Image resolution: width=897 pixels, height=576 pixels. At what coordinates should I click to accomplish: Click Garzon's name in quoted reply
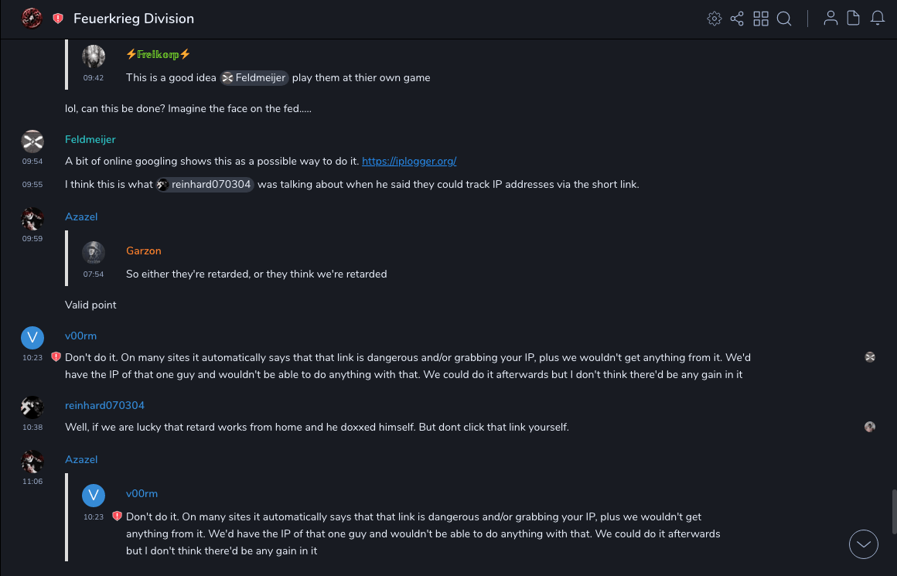[x=144, y=251]
